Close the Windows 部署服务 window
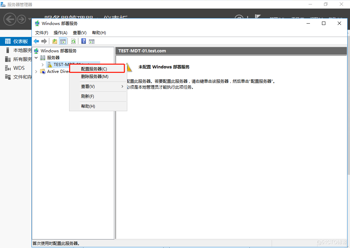 pos(339,24)
